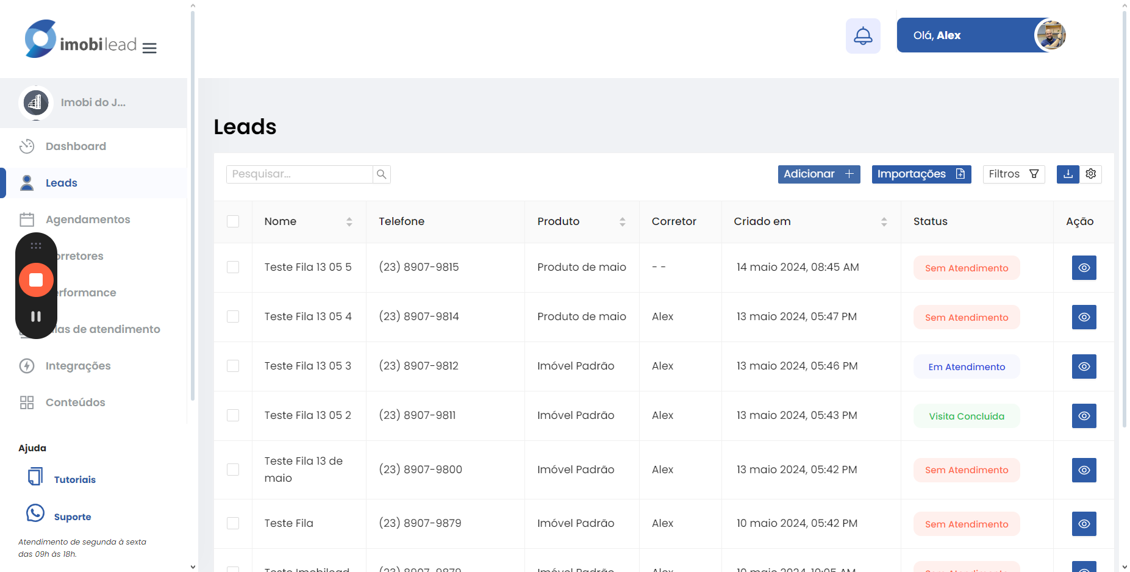Select Imobi do J... company entry
The height and width of the screenshot is (572, 1130).
point(93,102)
